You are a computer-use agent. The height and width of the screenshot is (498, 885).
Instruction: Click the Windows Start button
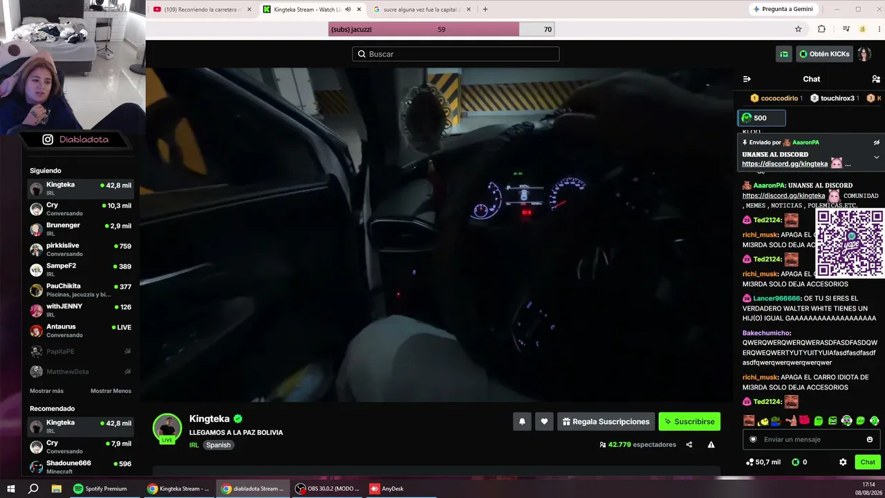[x=11, y=488]
